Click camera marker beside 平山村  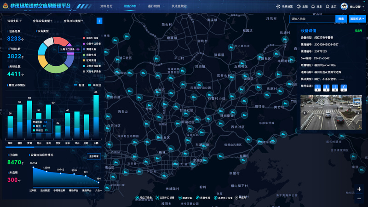(156, 58)
